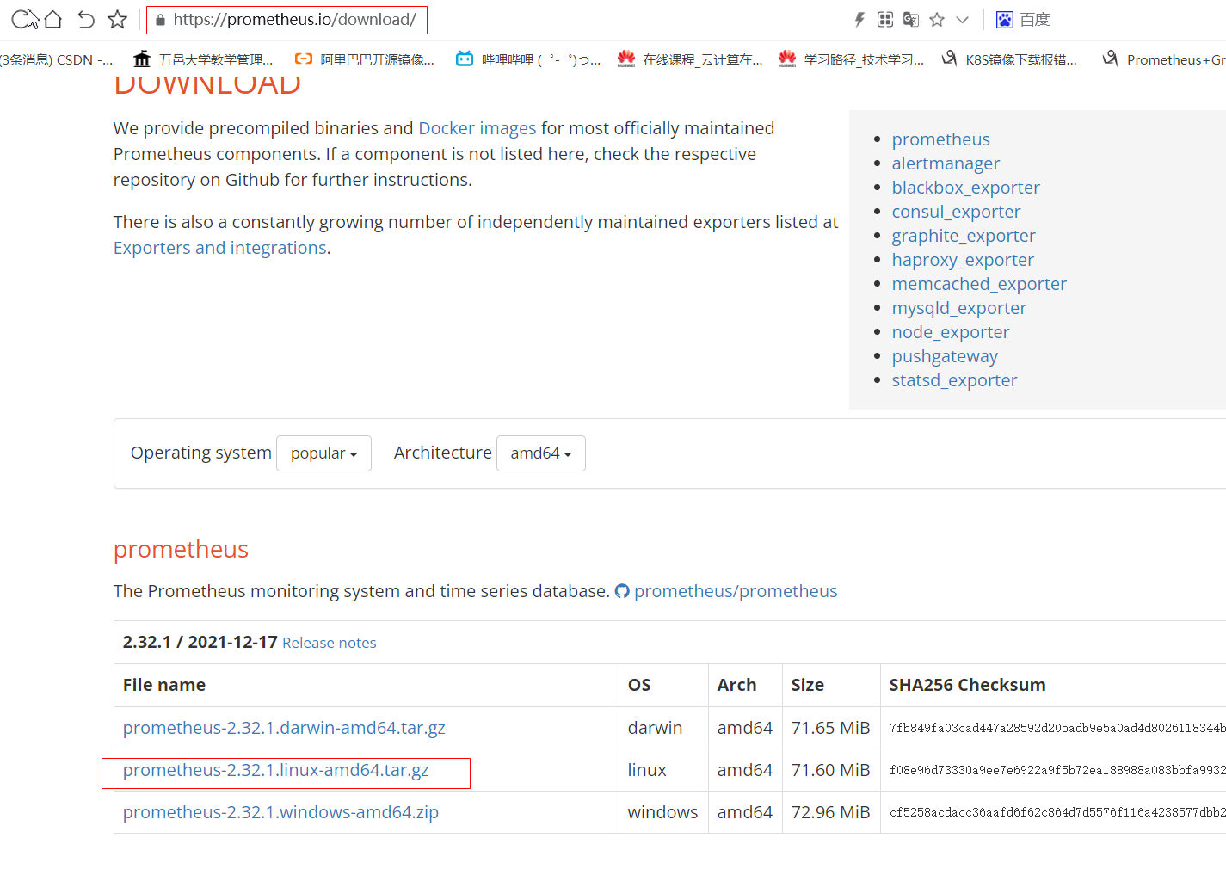This screenshot has height=869, width=1226.
Task: Click the undo/back arrow icon
Action: [85, 19]
